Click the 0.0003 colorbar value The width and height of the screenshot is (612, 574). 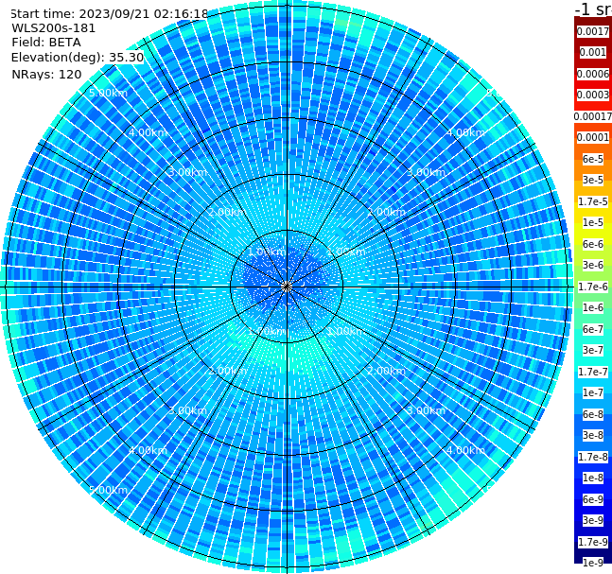tap(593, 95)
